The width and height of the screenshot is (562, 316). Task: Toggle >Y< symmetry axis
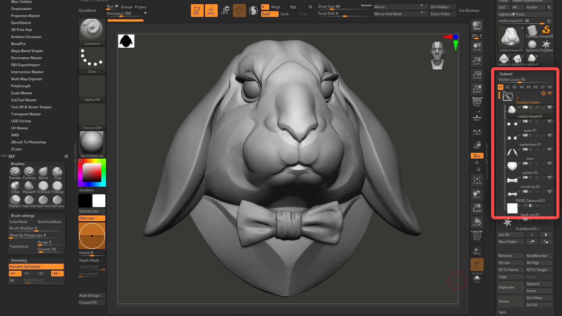click(29, 274)
